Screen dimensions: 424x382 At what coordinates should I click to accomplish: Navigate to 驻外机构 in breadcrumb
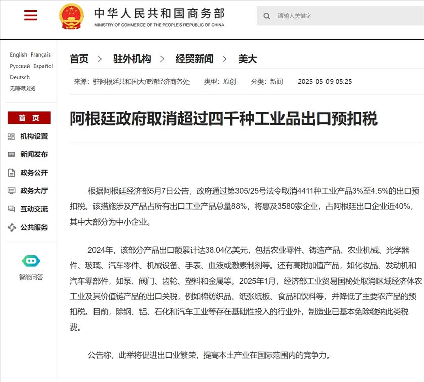pyautogui.click(x=132, y=59)
